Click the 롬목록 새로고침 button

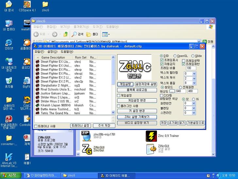[137, 90]
